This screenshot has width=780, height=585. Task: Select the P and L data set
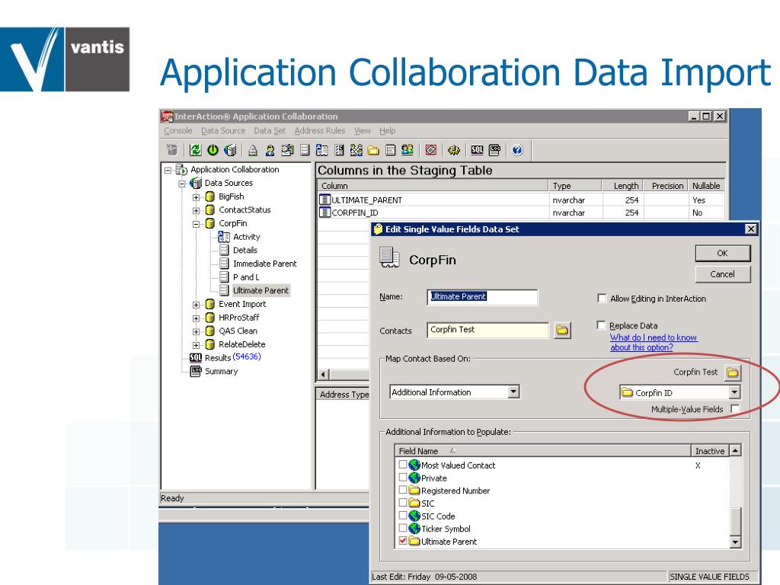click(246, 277)
